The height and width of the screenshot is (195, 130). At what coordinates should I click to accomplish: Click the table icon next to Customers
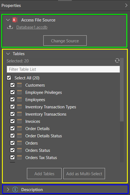click(19, 85)
